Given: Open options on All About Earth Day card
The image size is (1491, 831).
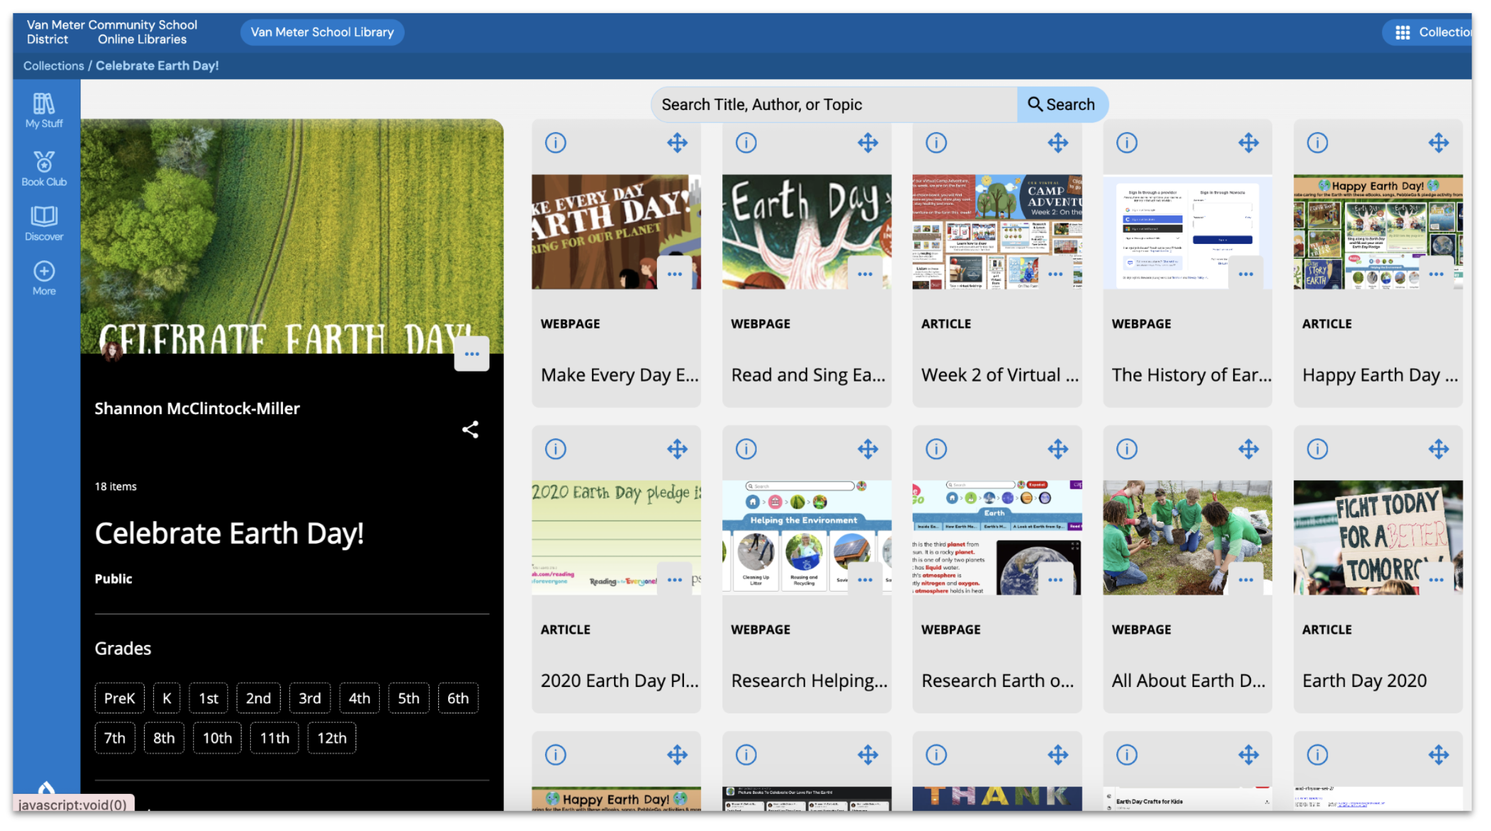Looking at the screenshot, I should click(x=1246, y=580).
